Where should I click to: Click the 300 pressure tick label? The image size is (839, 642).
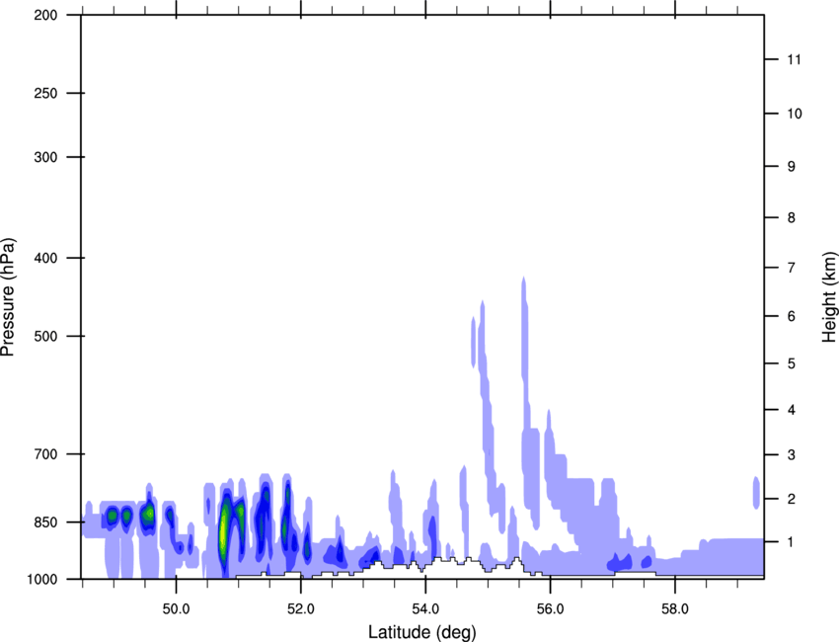(x=45, y=157)
